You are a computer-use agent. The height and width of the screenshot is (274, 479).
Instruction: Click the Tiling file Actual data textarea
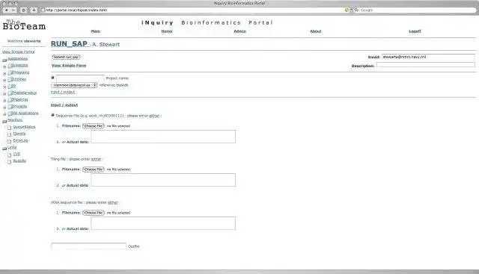pyautogui.click(x=163, y=180)
